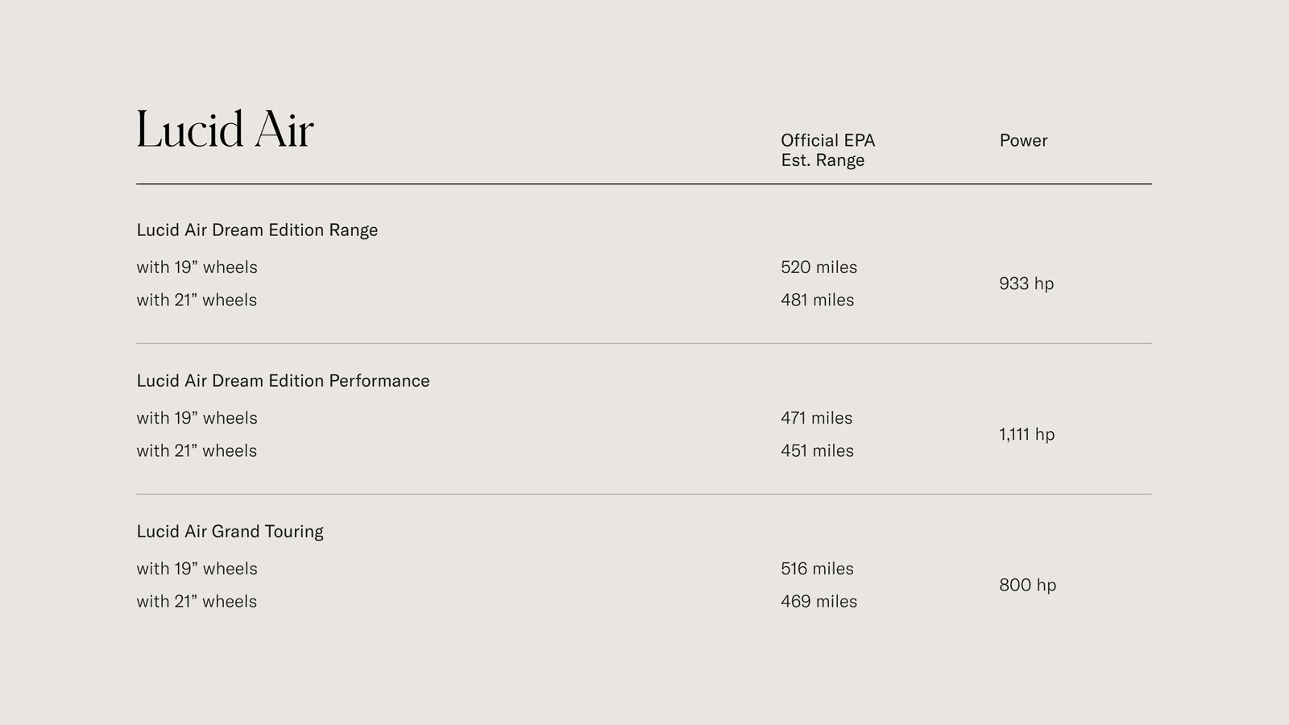Click the 481 miles range value

point(817,300)
